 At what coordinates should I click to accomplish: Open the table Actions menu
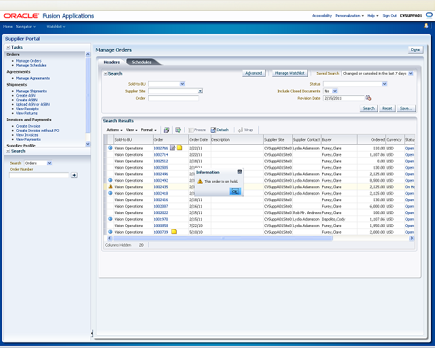[x=114, y=130]
